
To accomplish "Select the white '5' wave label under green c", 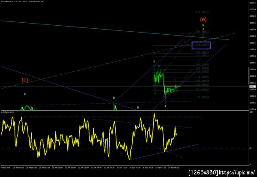I will tap(203, 30).
